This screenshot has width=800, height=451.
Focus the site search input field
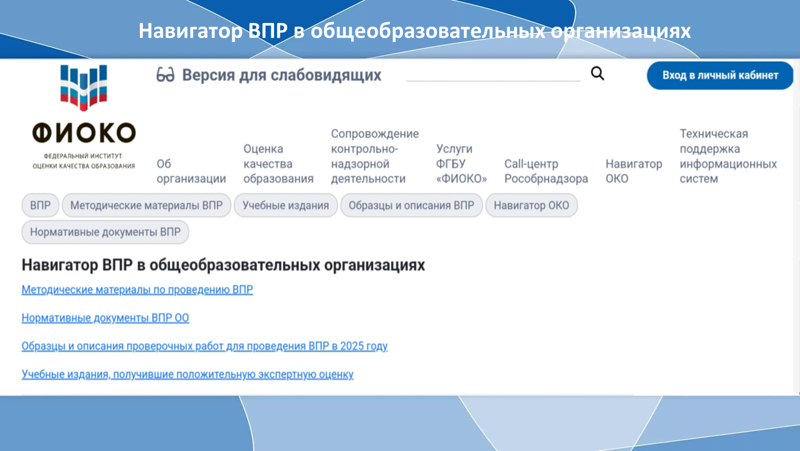pyautogui.click(x=493, y=74)
